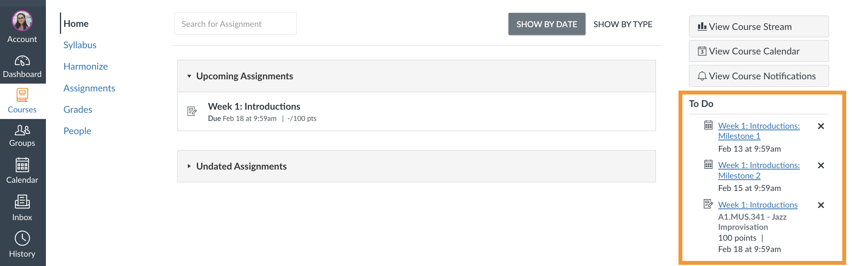Open the Account profile avatar
The height and width of the screenshot is (266, 852).
click(x=22, y=21)
